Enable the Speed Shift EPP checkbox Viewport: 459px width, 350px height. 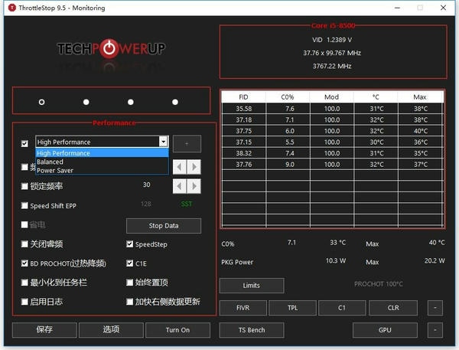[24, 205]
